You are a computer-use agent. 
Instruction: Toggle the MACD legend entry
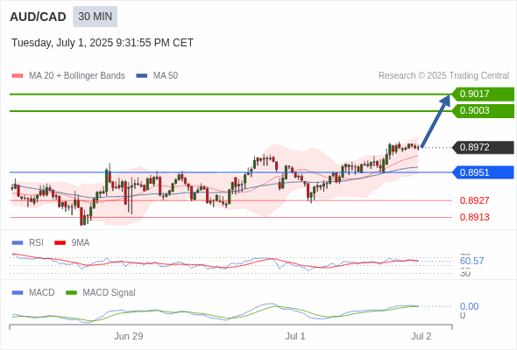pos(33,292)
